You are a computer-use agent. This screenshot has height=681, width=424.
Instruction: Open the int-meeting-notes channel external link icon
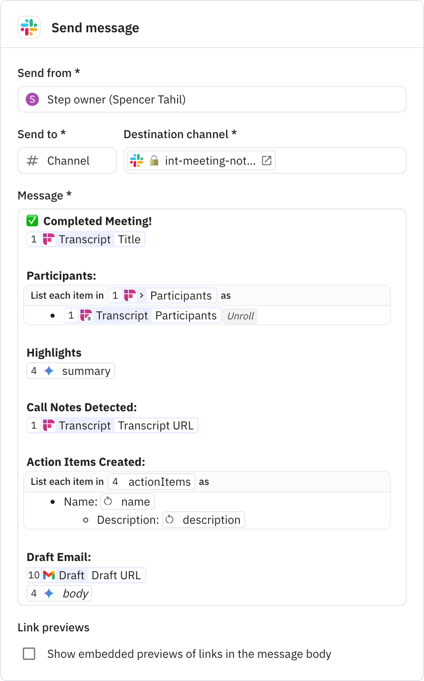[267, 161]
